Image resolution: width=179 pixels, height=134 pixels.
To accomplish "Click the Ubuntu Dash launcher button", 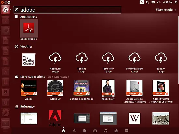I will click(x=6, y=10).
